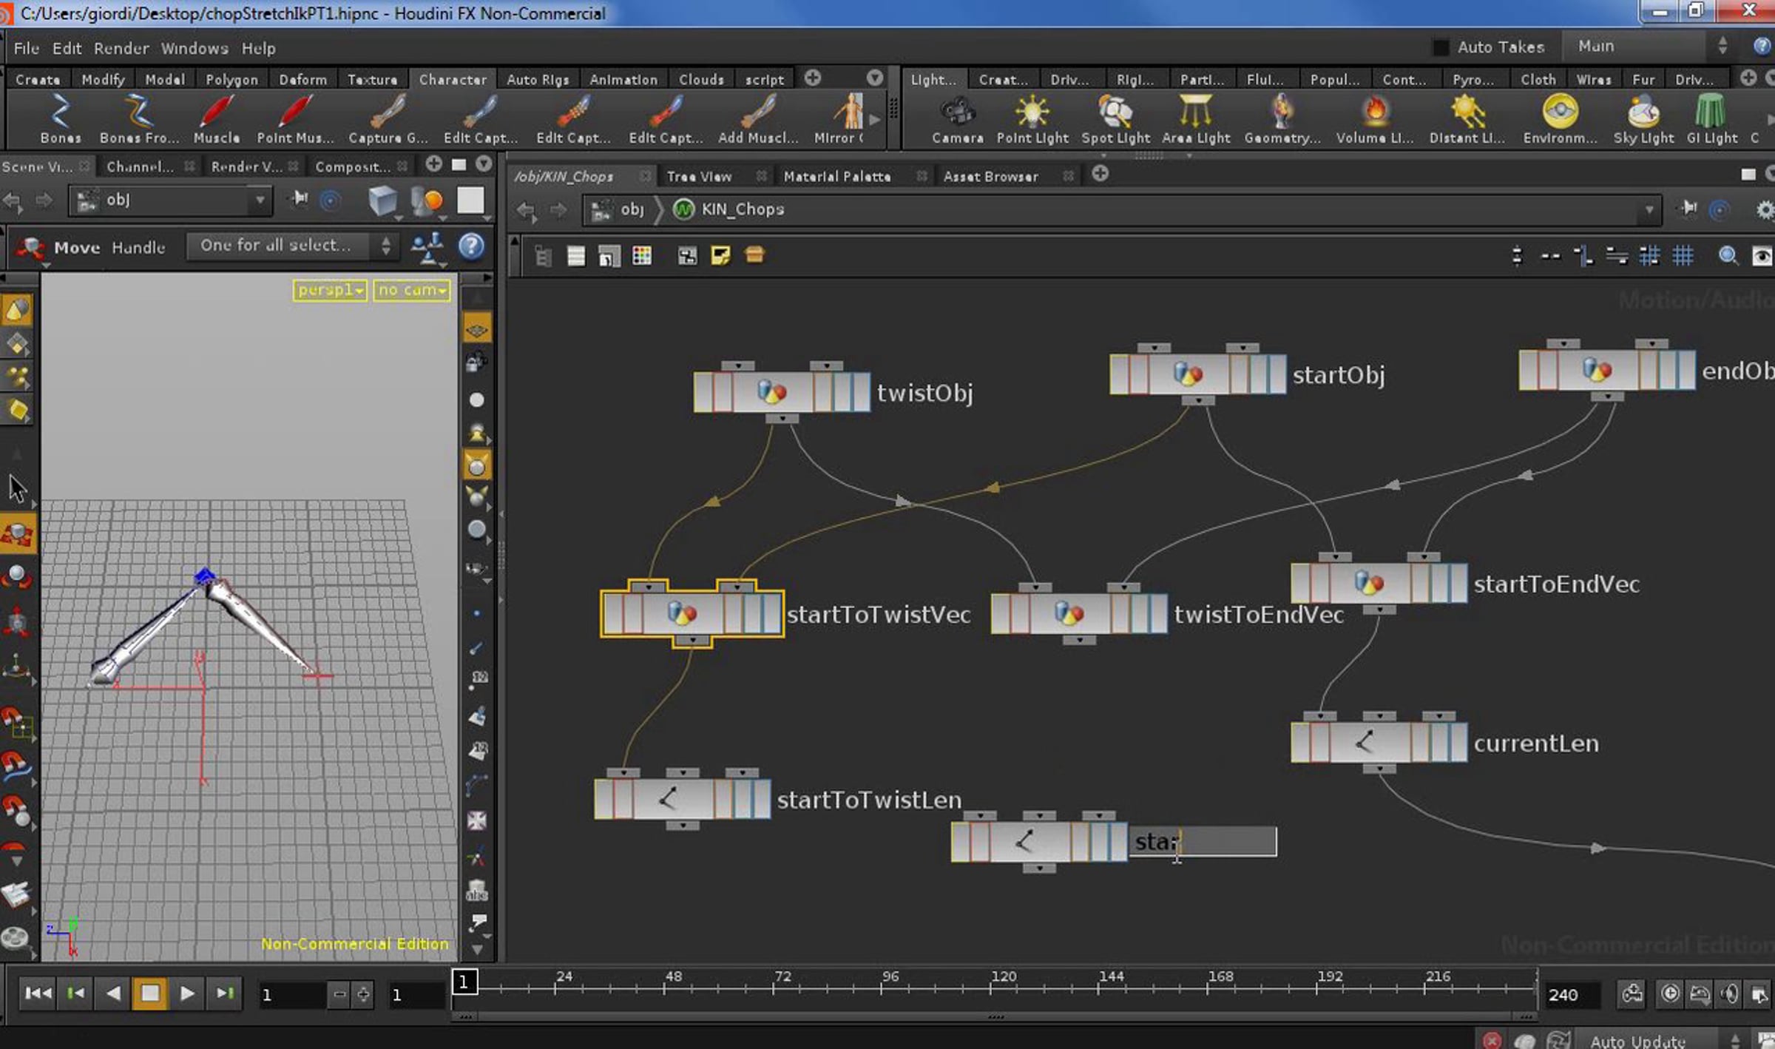Toggle display flag on startToEndVec node
This screenshot has height=1049, width=1775.
(1458, 583)
